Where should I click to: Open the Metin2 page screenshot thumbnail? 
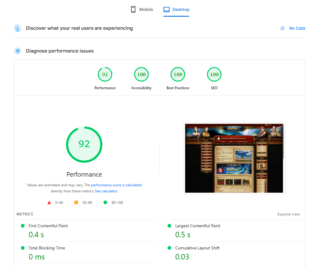(234, 158)
